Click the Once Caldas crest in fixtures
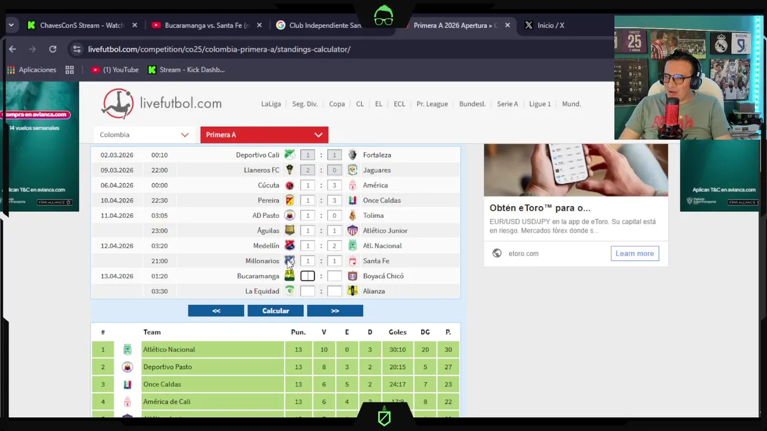 (x=352, y=200)
